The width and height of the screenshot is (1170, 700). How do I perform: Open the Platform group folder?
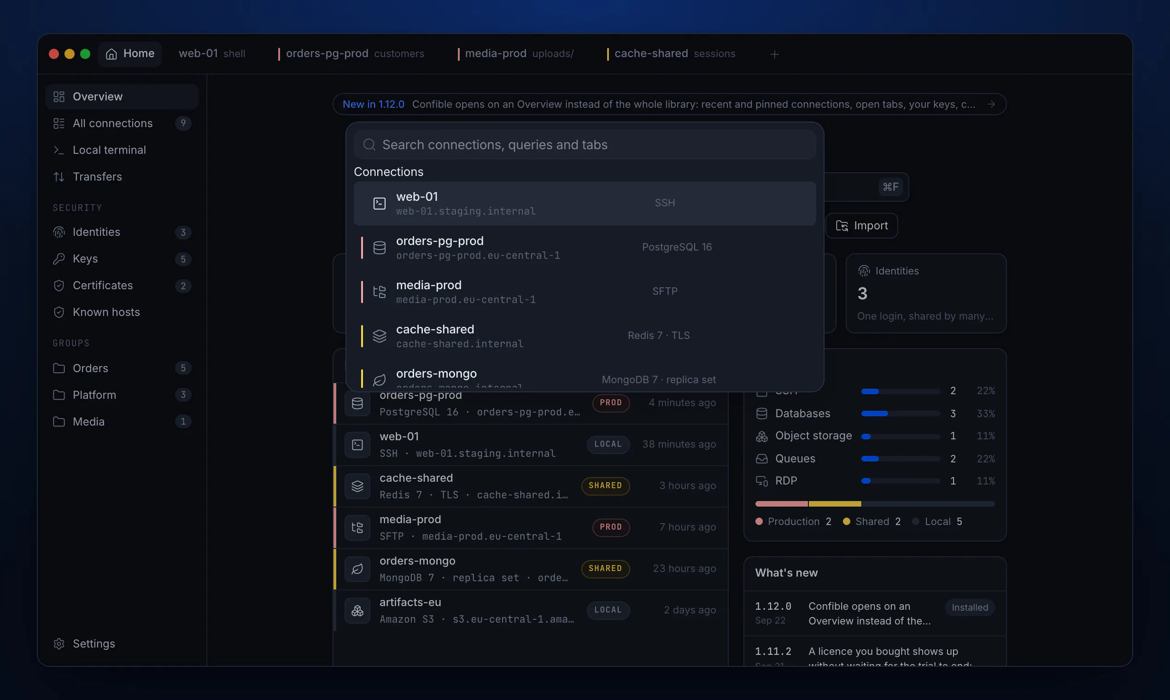[x=122, y=395]
